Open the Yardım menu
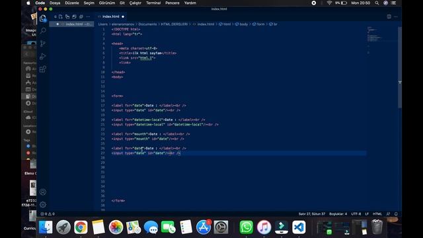 [x=190, y=3]
